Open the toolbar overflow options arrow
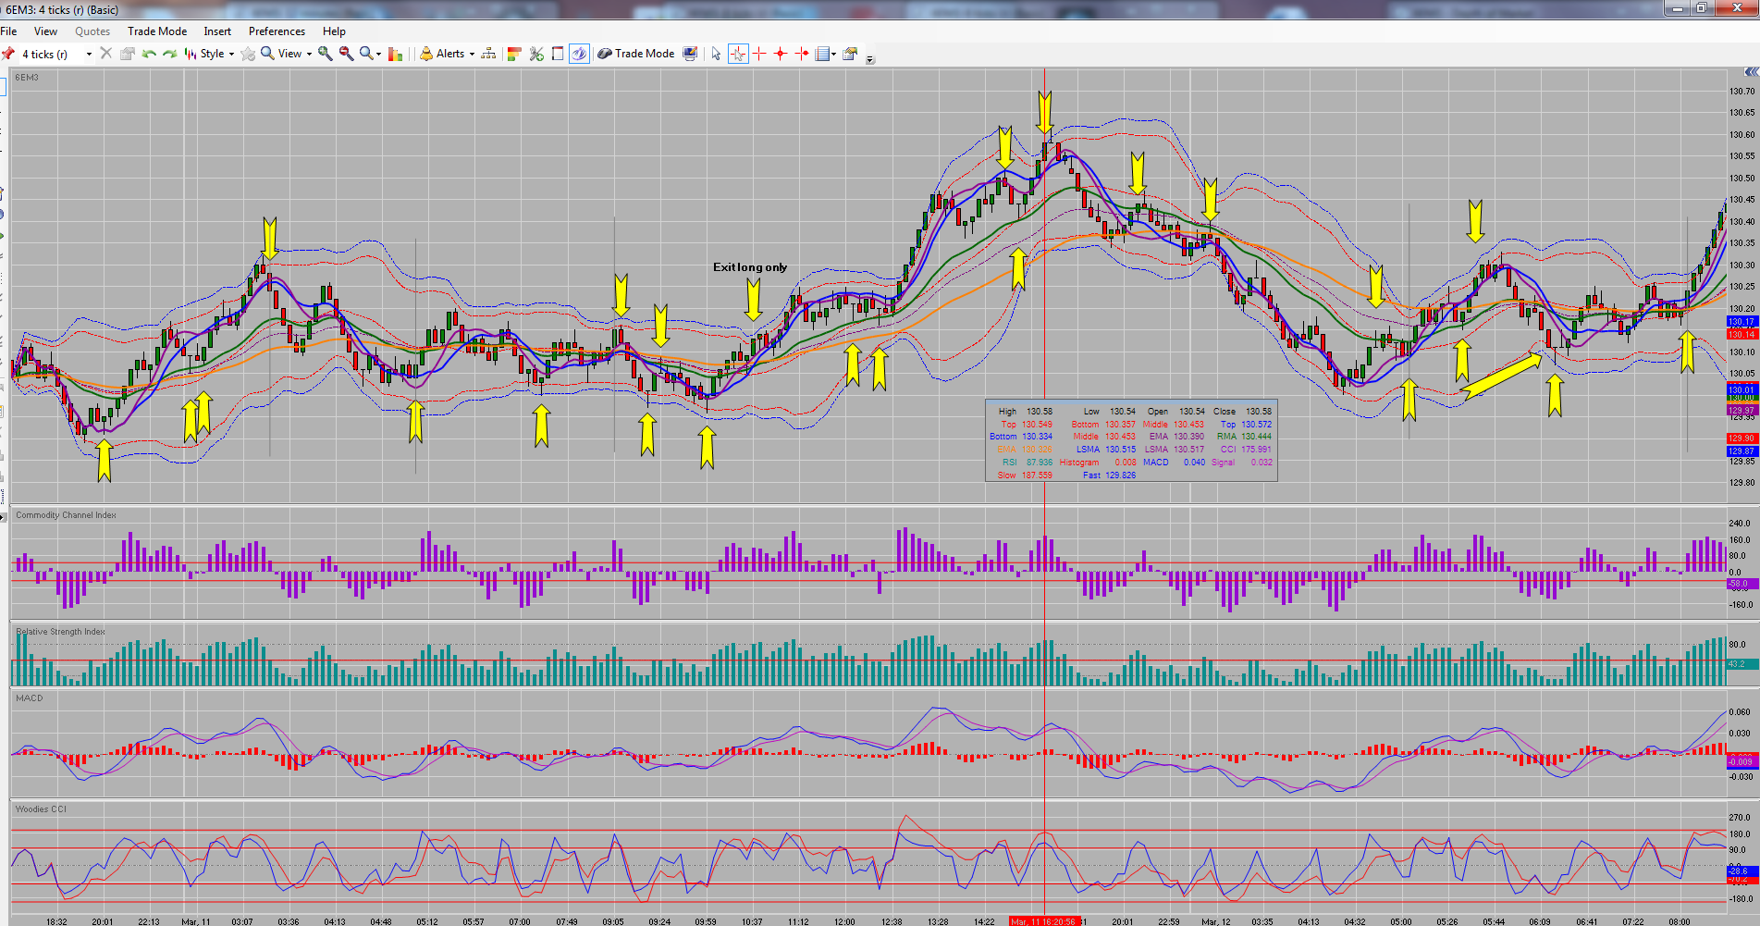Viewport: 1760px width, 926px height. (x=869, y=59)
